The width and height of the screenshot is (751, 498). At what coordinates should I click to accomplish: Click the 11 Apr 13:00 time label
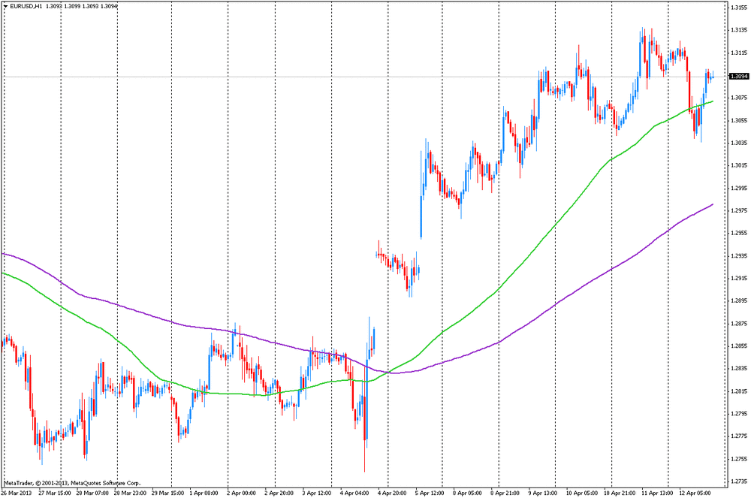pyautogui.click(x=656, y=493)
